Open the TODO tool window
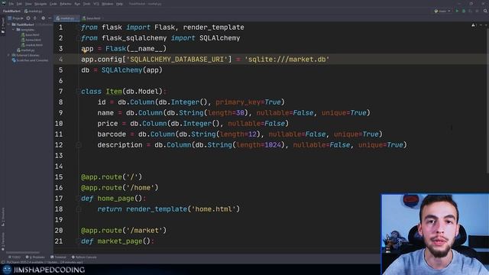The width and height of the screenshot is (489, 275). [x=15, y=257]
